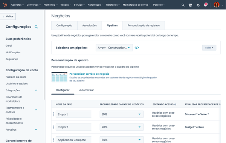Viewport: 226px width, 143px height.
Task: Select the Configurar sub-tab
Action: tap(63, 90)
